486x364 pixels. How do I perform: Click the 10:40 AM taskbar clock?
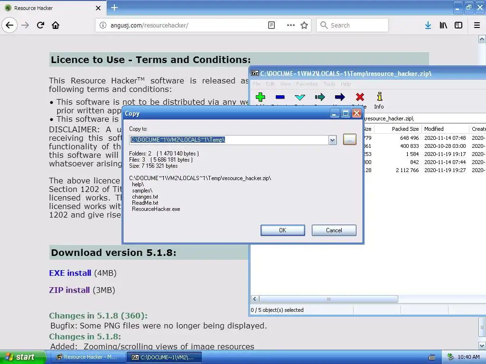coord(468,357)
